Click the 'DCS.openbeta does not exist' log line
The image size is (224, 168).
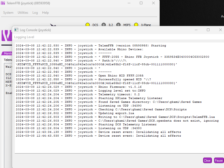click(x=117, y=121)
